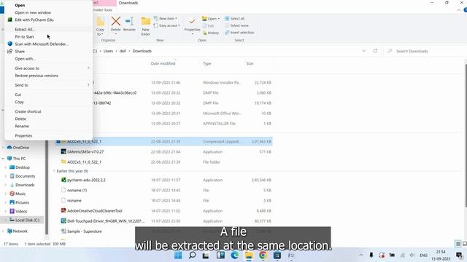Screen dimensions: 467x262
Task: Select the pycharm-edu-2022.2.2 file
Action: coord(163,180)
